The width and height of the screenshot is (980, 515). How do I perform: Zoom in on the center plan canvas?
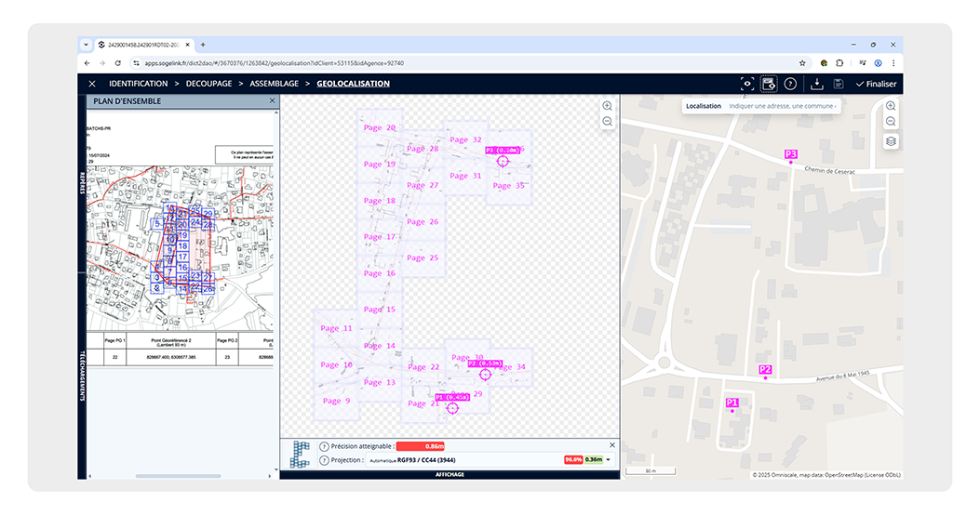tap(608, 107)
